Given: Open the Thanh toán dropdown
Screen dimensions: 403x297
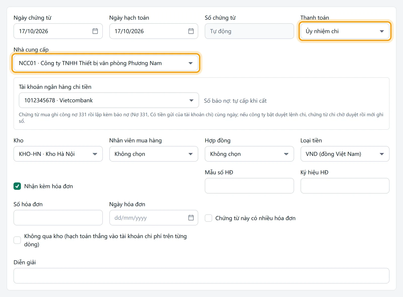Looking at the screenshot, I should 345,31.
